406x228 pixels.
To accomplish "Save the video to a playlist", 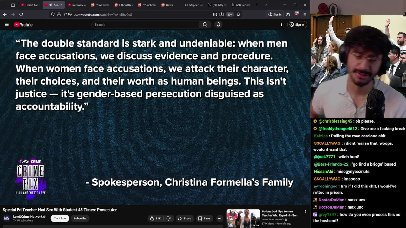I will (204, 218).
